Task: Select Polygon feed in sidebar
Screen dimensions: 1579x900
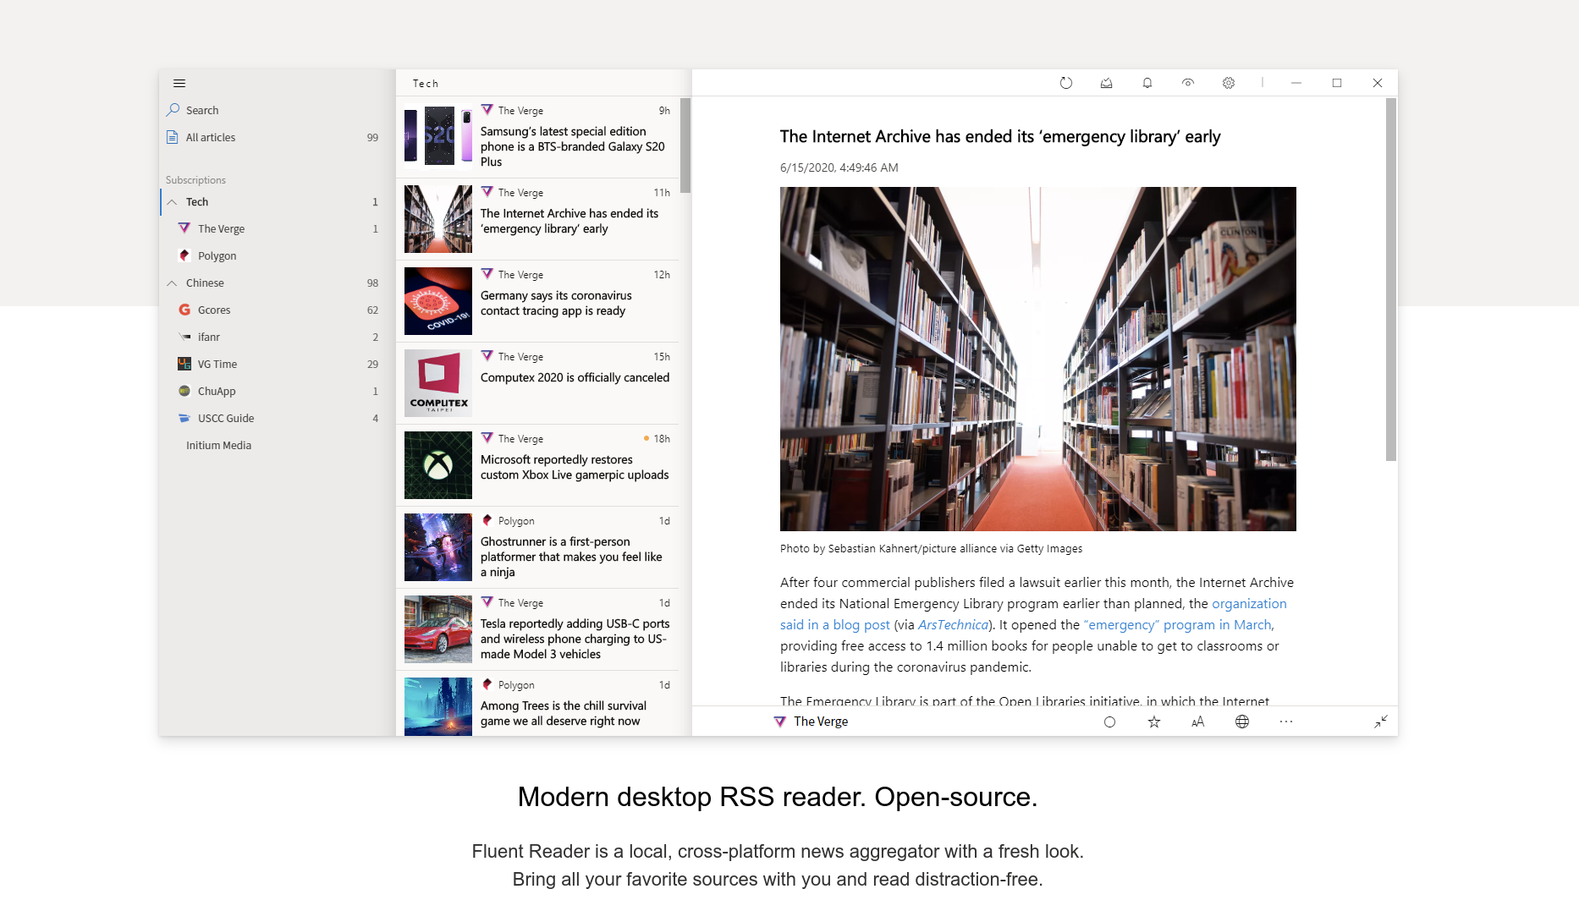Action: (277, 256)
